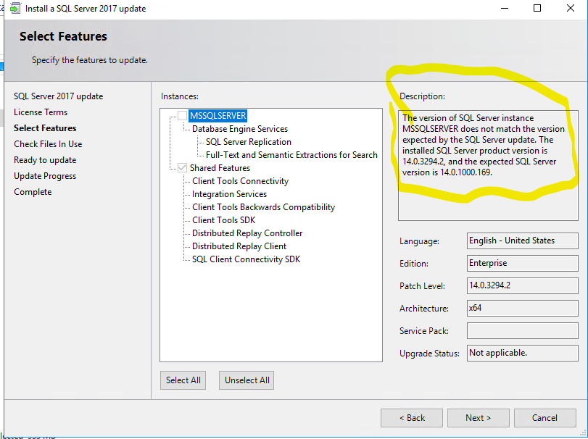
Task: Click Back to return to License Terms
Action: click(411, 417)
